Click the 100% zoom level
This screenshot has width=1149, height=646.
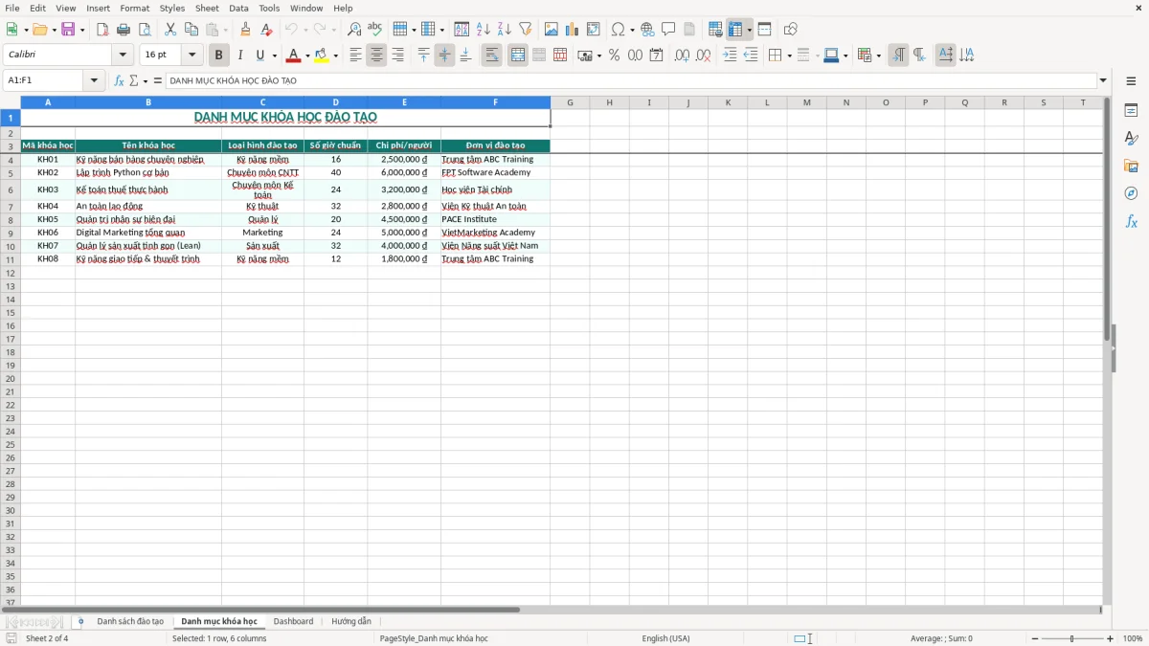click(1133, 638)
